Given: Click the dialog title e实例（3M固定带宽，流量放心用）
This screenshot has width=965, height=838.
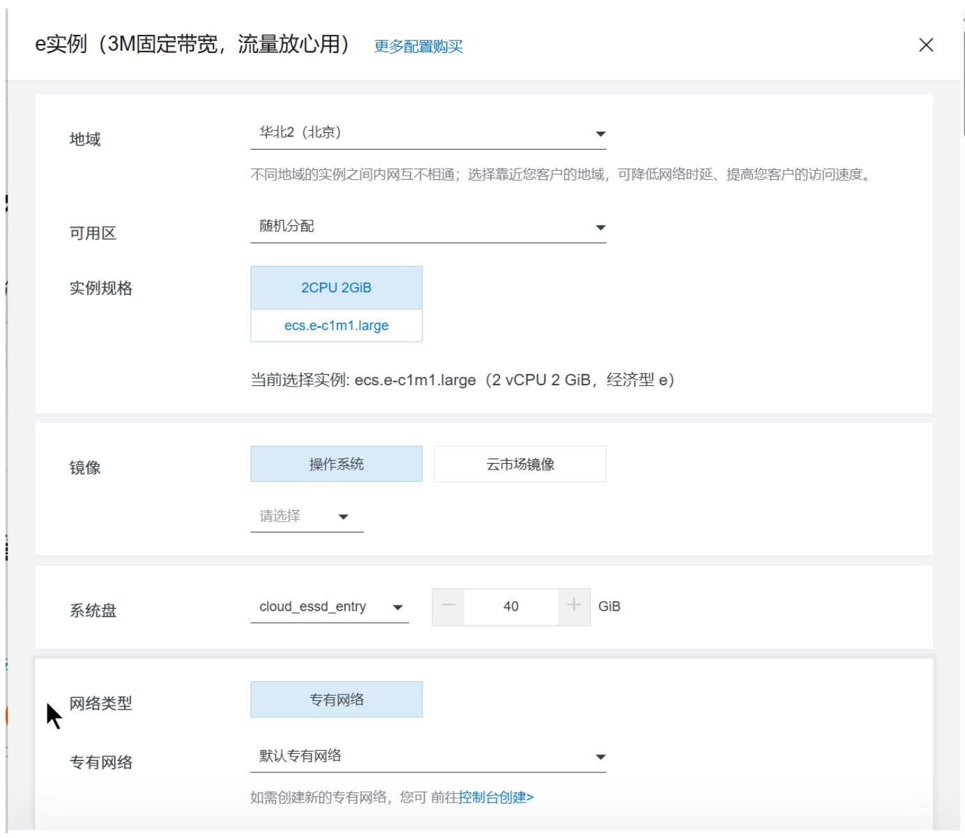Looking at the screenshot, I should point(192,45).
